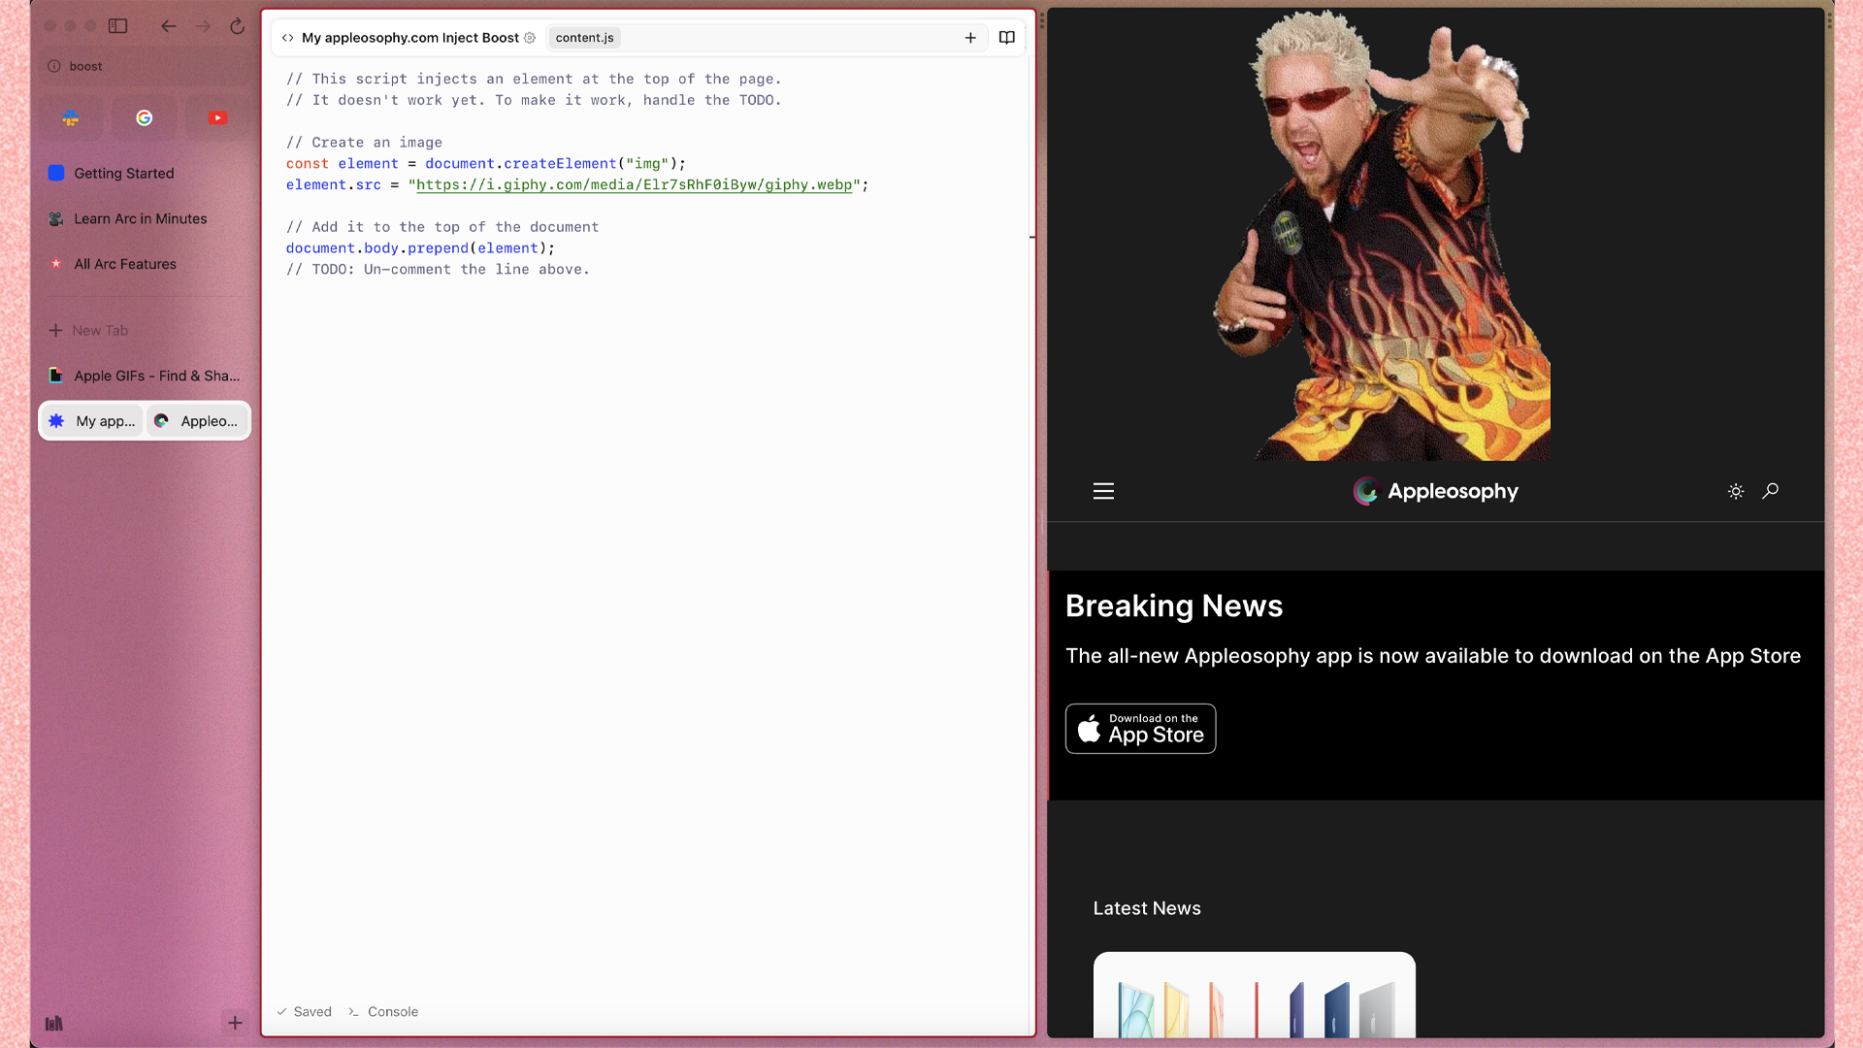This screenshot has width=1863, height=1048.
Task: Open the Getting Started tab
Action: click(x=145, y=173)
